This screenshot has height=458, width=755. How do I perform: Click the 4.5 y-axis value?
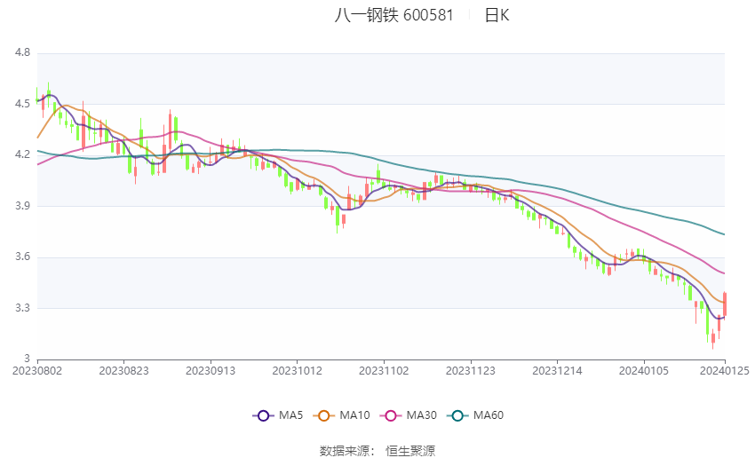[x=22, y=104]
